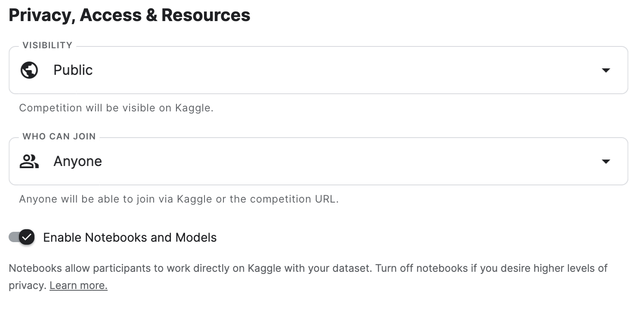Viewport: 631px width, 332px height.
Task: Click the word 'privacy.' before Learn more
Action: pos(27,286)
